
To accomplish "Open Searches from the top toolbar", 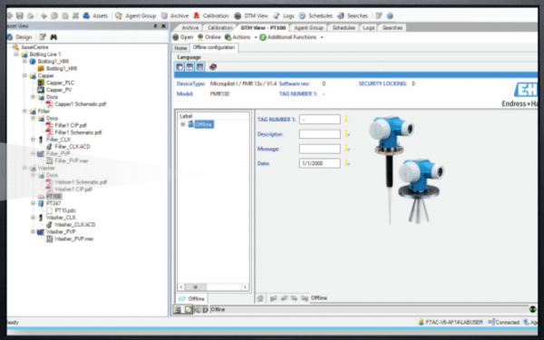I will click(x=353, y=15).
